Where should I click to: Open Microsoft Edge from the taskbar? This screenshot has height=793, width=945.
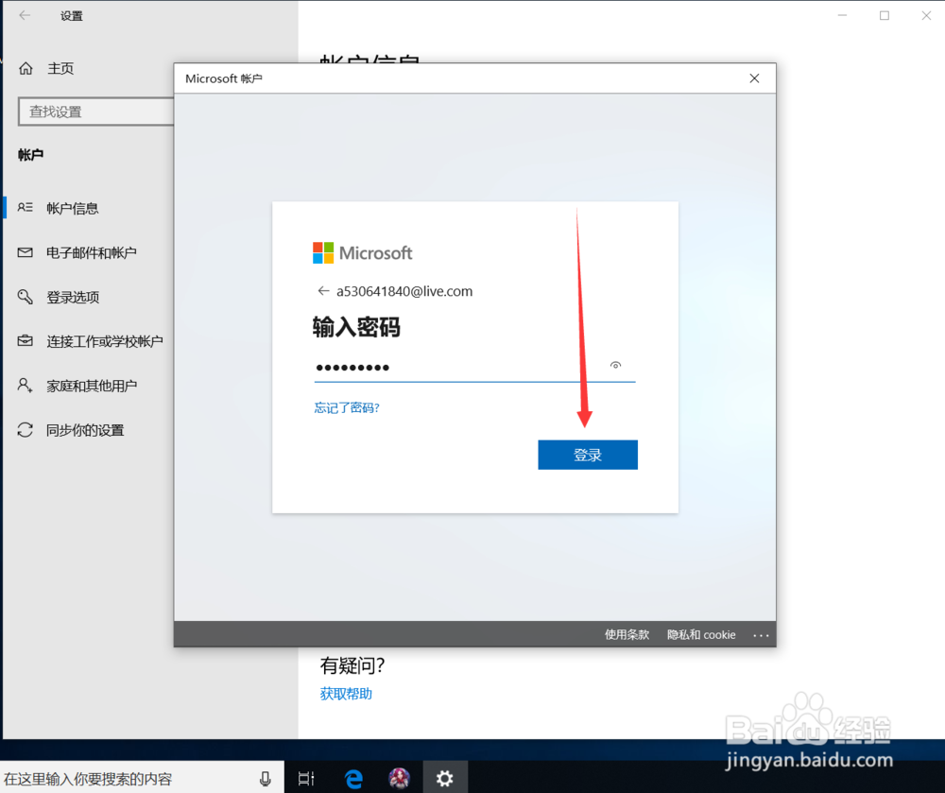352,778
